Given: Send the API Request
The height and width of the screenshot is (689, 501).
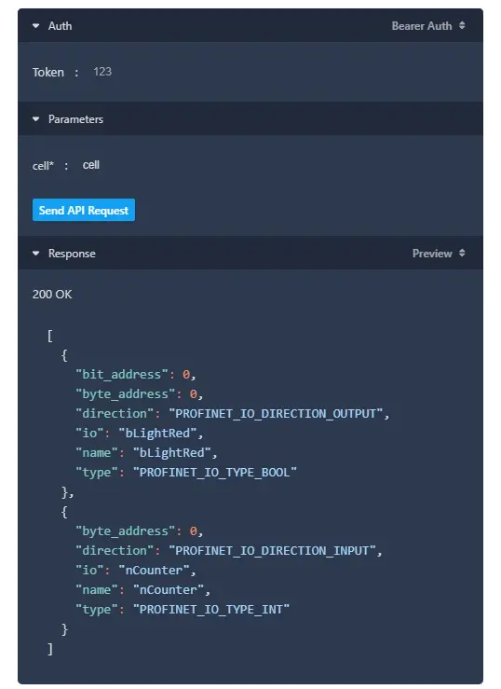Looking at the screenshot, I should point(84,210).
